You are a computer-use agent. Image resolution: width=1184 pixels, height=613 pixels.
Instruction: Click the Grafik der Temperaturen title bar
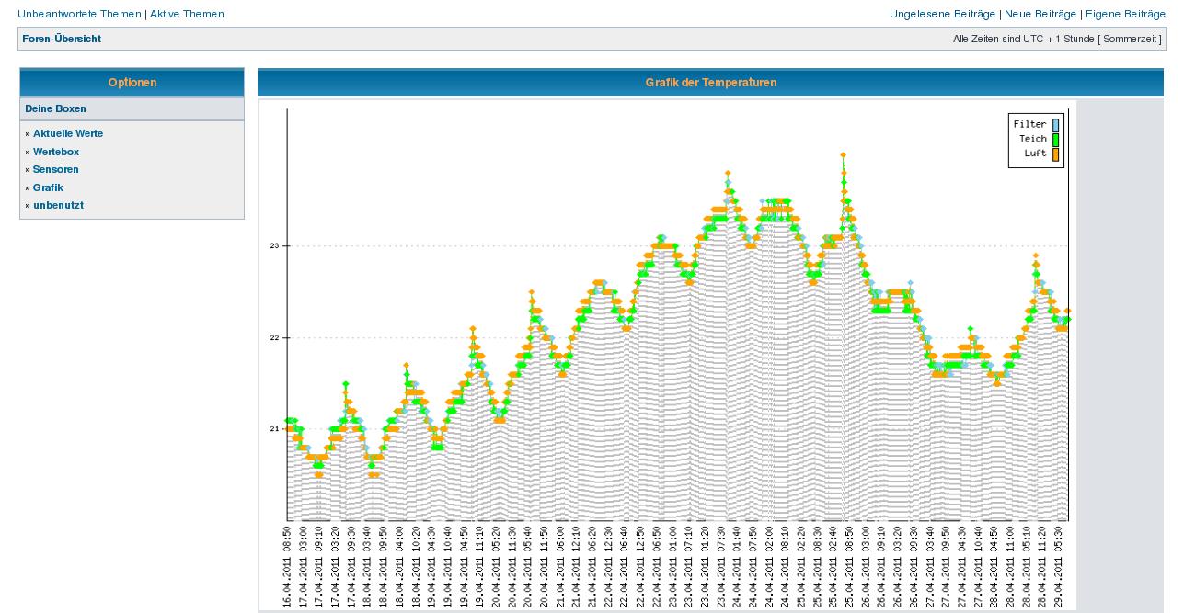(710, 83)
